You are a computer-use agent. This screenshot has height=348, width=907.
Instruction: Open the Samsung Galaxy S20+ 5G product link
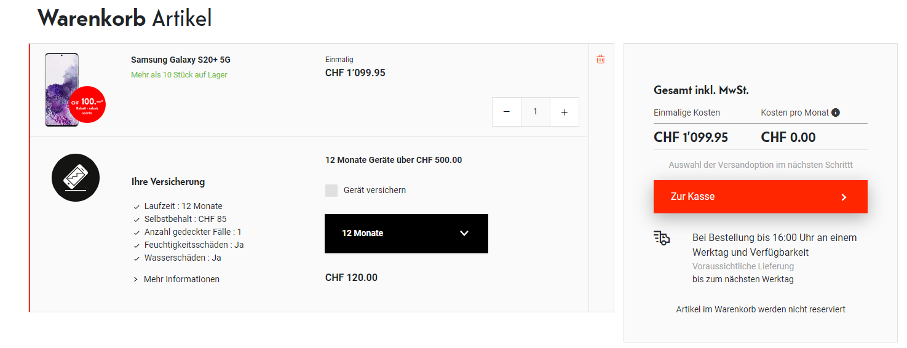click(x=181, y=60)
